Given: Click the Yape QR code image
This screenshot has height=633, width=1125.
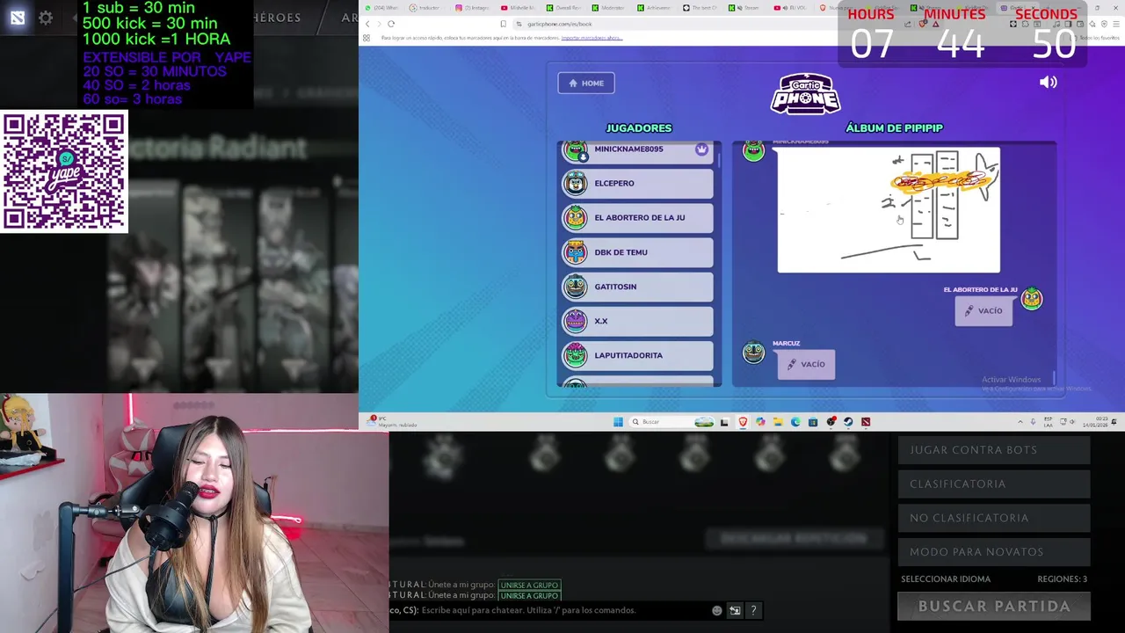Looking at the screenshot, I should click(x=64, y=171).
